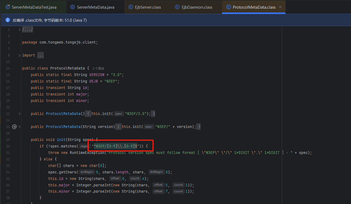The width and height of the screenshot is (351, 204).
Task: Switch to the ServerMetaDataTest.java tab
Action: point(34,7)
